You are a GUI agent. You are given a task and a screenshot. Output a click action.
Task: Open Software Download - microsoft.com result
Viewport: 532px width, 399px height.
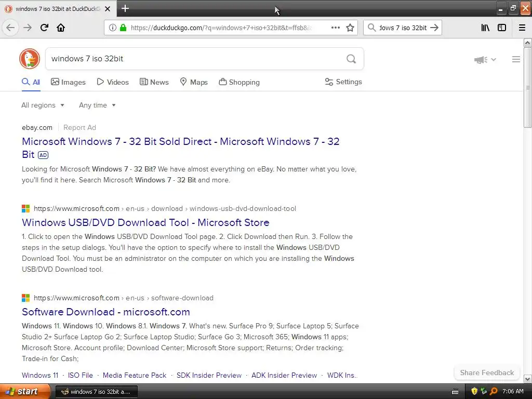pyautogui.click(x=106, y=312)
